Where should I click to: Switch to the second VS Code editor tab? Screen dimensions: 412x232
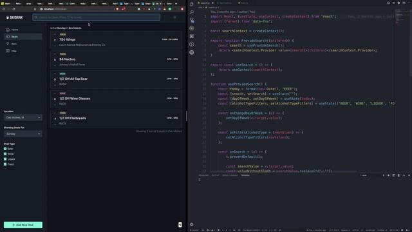[x=225, y=3]
